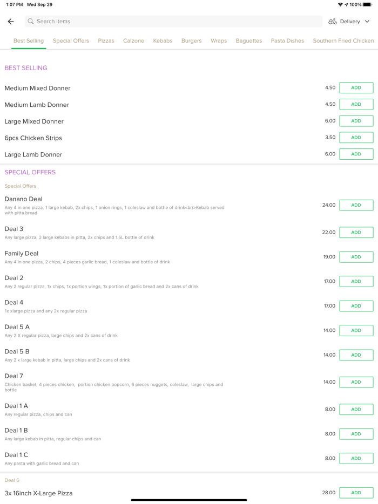Add Deal 5 B to order
Viewport: 378px width, 504px height.
(x=356, y=355)
